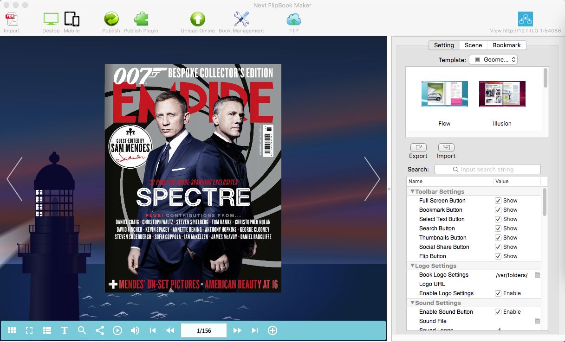
Task: Uncheck Search Button Show
Action: click(498, 228)
